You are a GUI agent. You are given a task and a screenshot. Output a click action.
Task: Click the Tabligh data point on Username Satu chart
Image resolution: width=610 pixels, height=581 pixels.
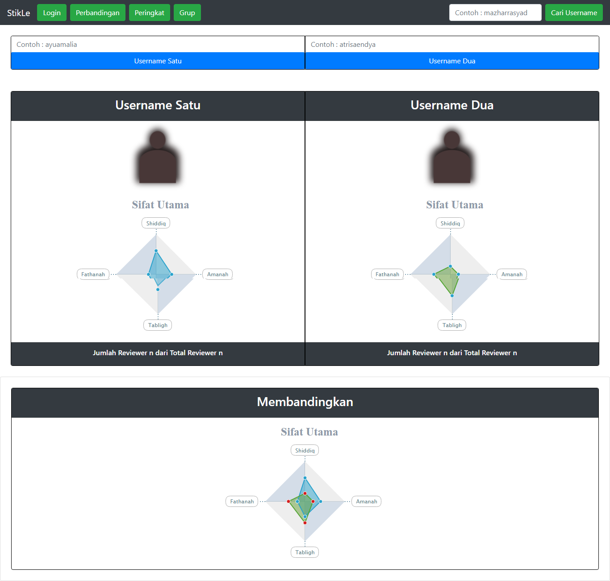click(x=158, y=289)
